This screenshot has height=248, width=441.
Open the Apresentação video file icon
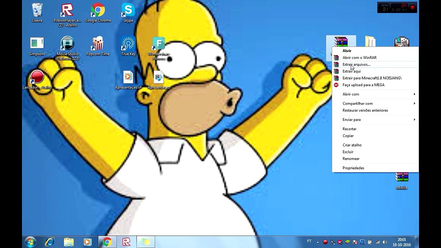[x=159, y=80]
